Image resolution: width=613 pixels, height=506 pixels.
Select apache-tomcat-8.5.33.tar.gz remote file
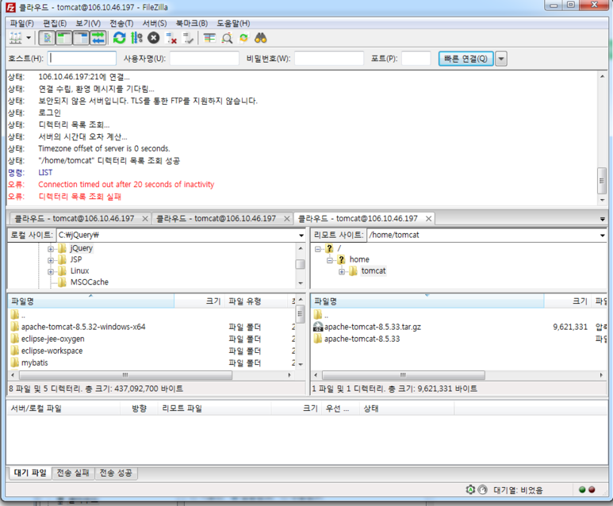[x=372, y=327]
